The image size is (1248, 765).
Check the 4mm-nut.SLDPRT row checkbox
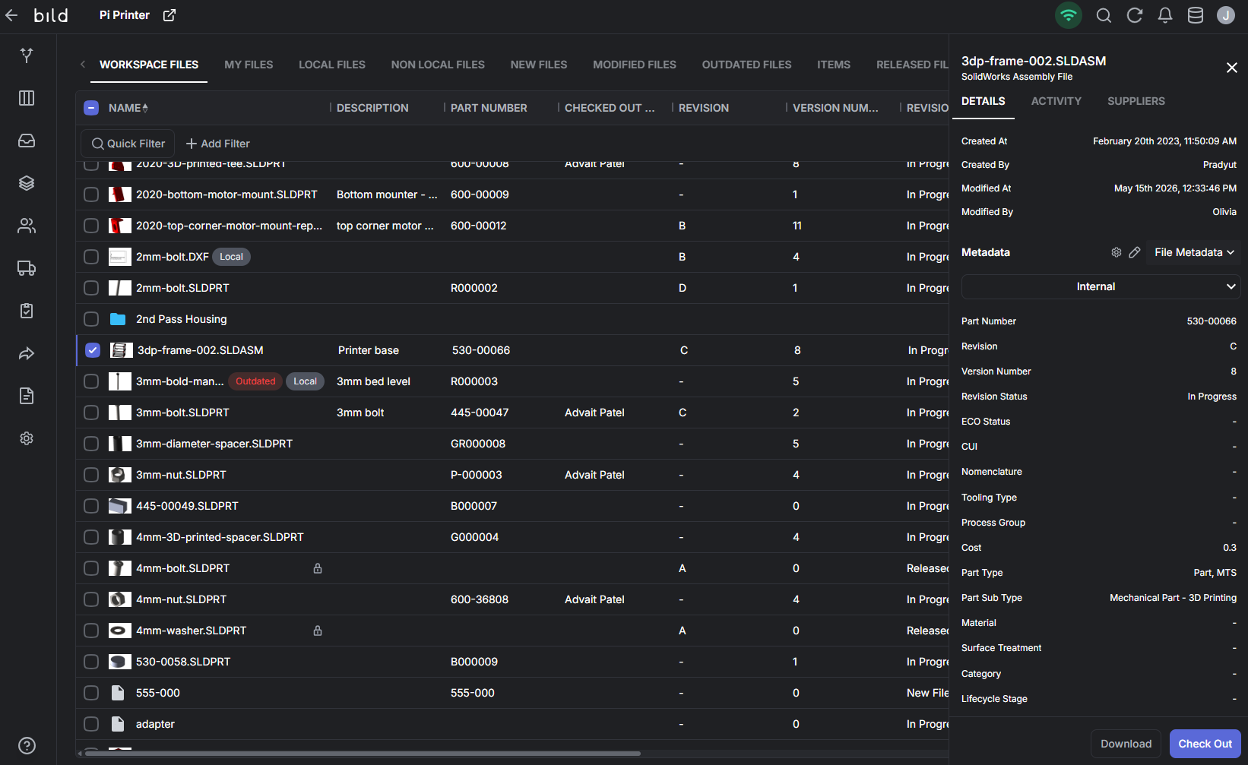point(91,599)
